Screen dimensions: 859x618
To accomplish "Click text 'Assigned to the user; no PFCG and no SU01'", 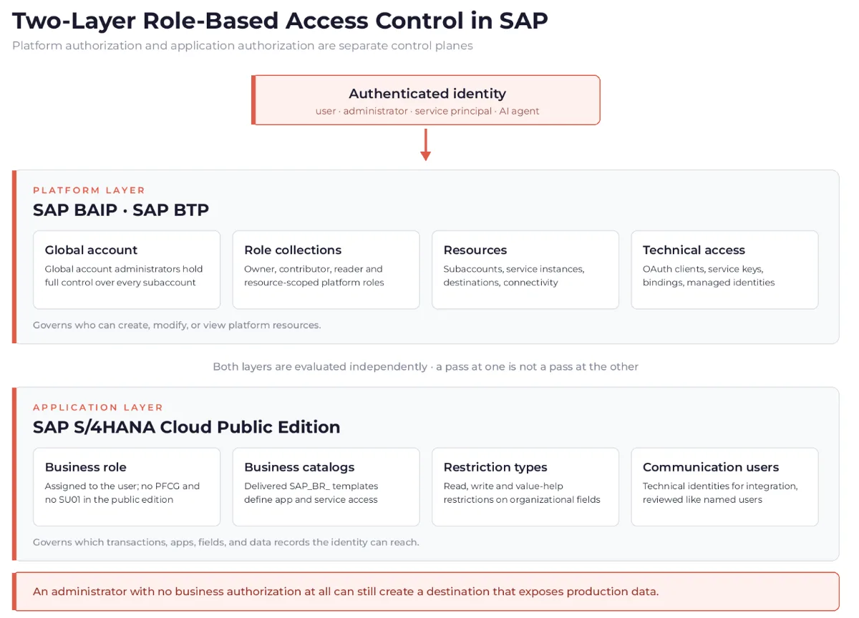I will pos(122,493).
